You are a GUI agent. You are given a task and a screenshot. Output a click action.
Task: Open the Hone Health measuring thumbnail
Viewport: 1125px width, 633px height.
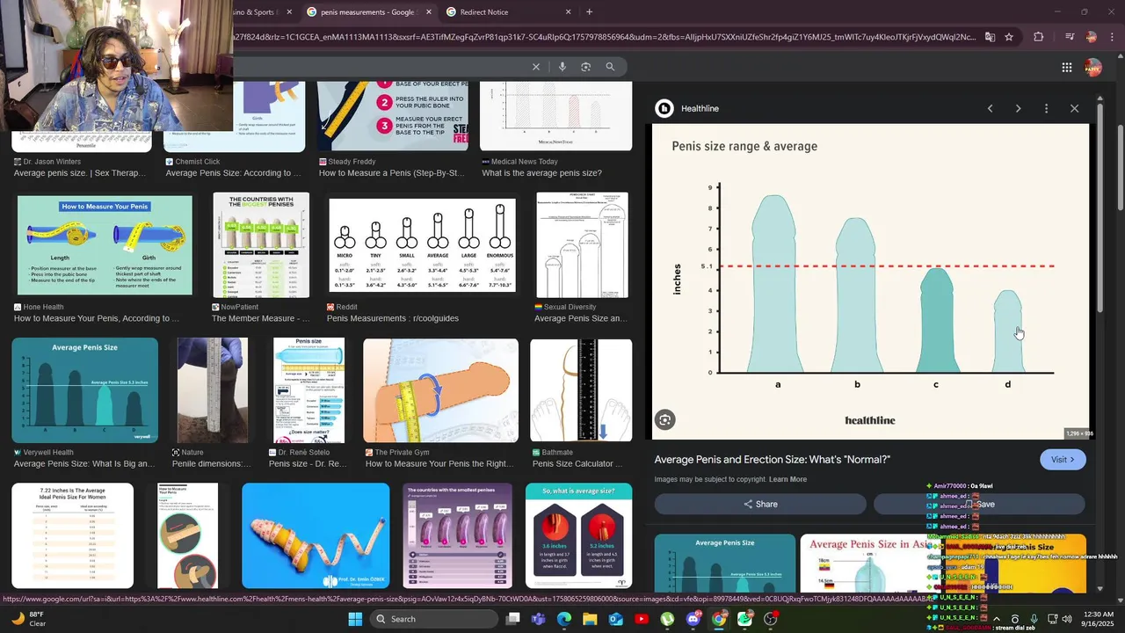point(105,245)
